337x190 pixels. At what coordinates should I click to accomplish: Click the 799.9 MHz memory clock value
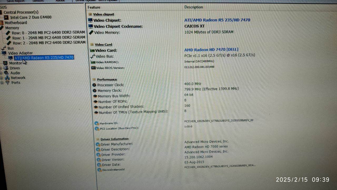pyautogui.click(x=211, y=89)
